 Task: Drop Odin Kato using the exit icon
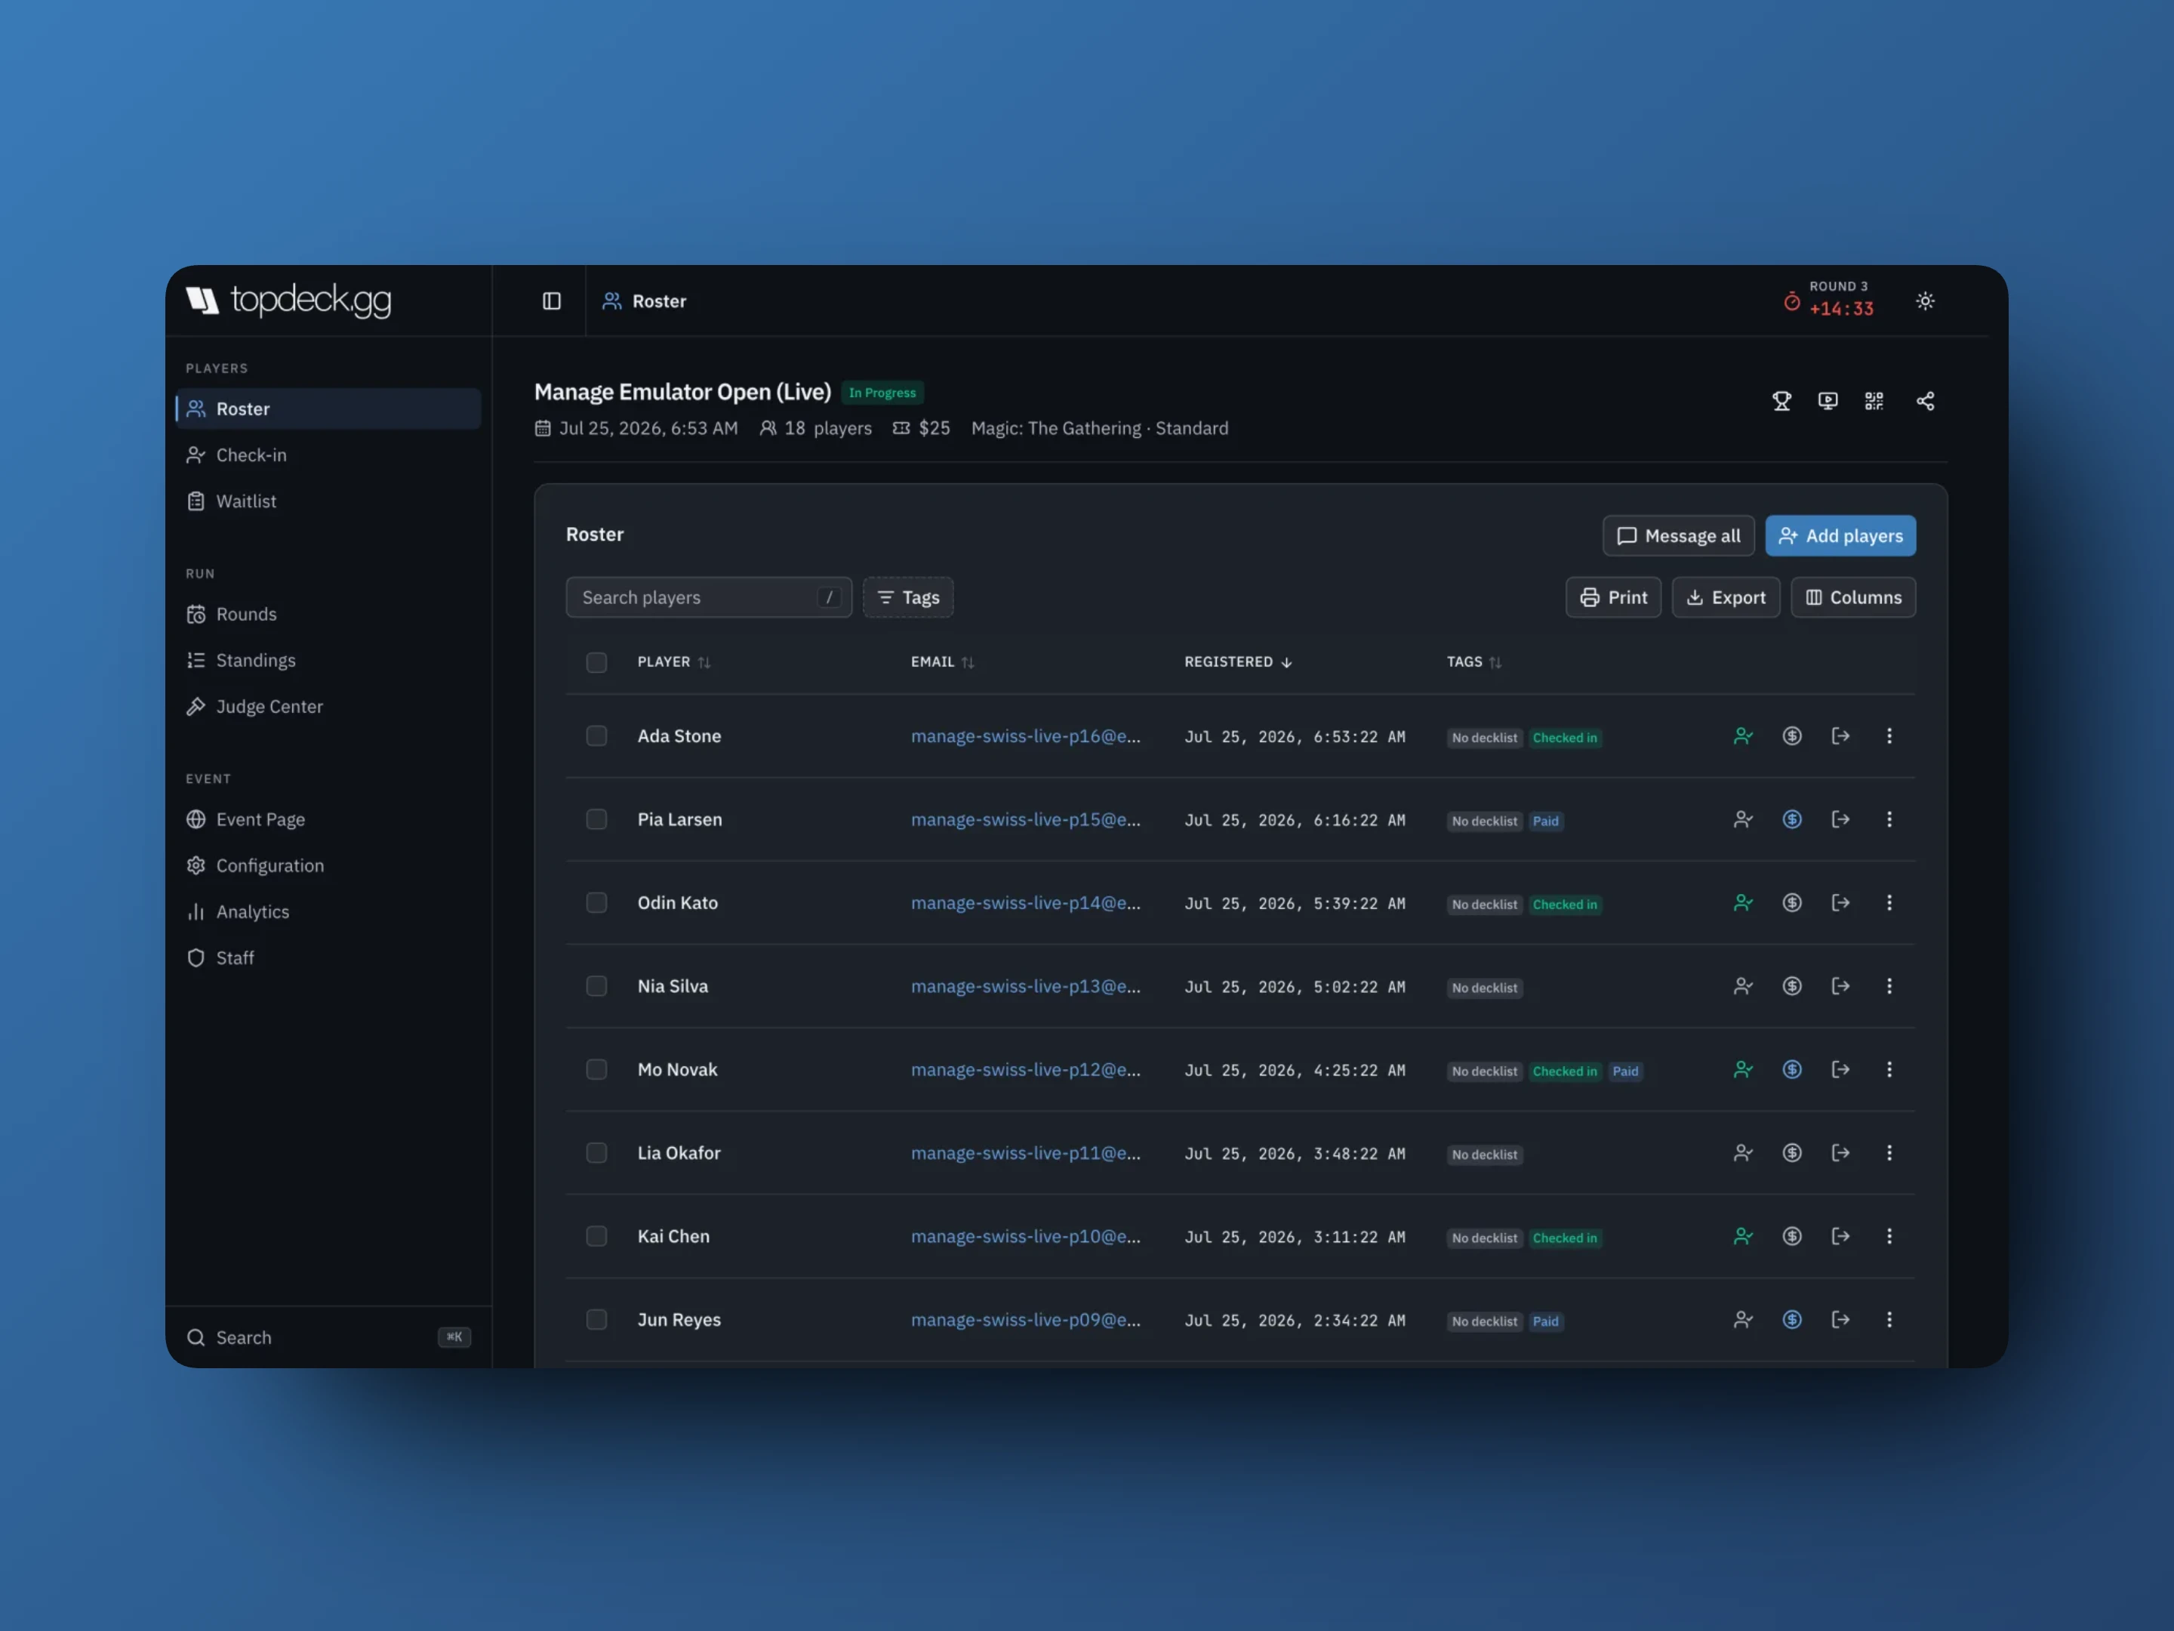(x=1840, y=902)
